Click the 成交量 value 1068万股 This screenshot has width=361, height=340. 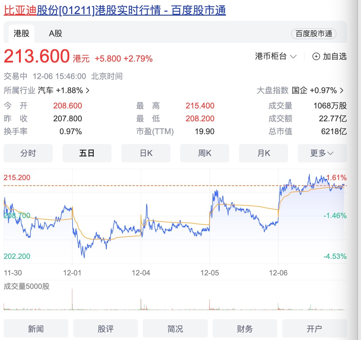coord(330,106)
